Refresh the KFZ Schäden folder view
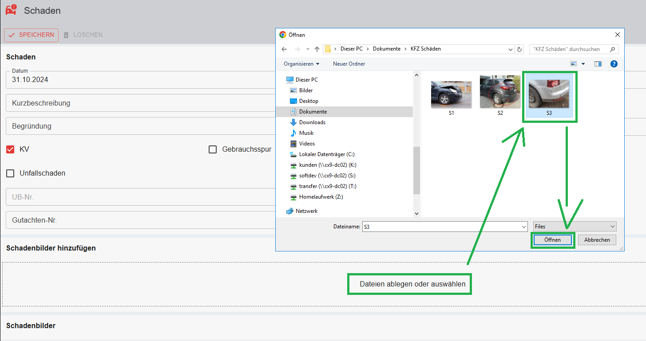This screenshot has height=341, width=646. point(520,49)
